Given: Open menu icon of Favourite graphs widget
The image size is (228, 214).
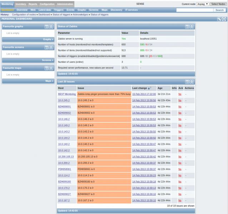Looking at the screenshot, I should tap(46, 26).
